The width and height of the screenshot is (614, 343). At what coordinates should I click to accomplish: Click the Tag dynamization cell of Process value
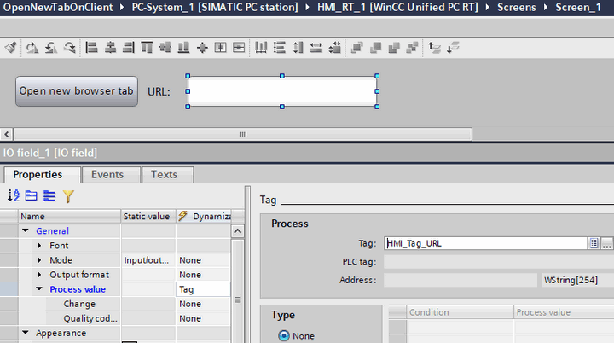click(x=203, y=289)
